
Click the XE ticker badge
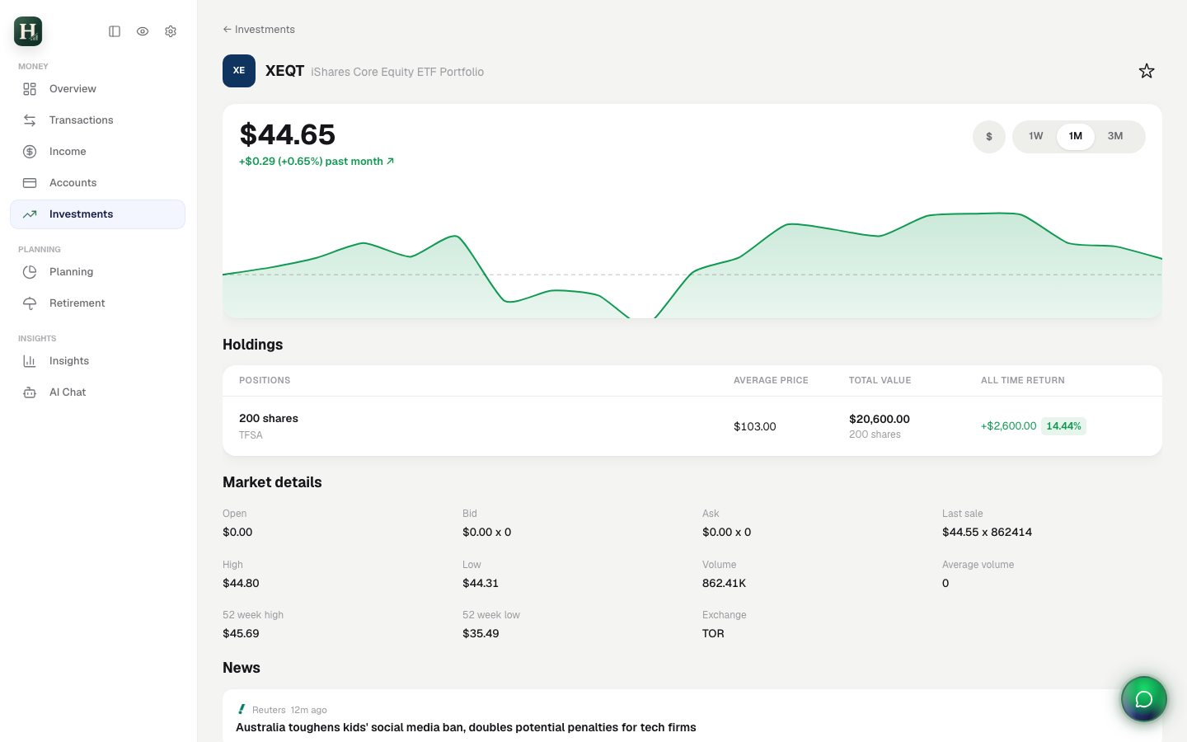point(239,71)
